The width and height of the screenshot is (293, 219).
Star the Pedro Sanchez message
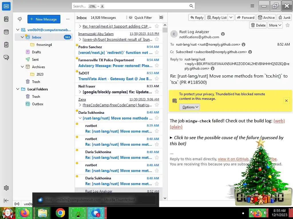point(157,52)
